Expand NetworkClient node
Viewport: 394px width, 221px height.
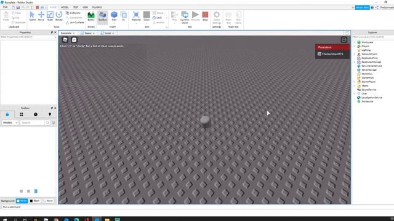pyautogui.click(x=355, y=54)
